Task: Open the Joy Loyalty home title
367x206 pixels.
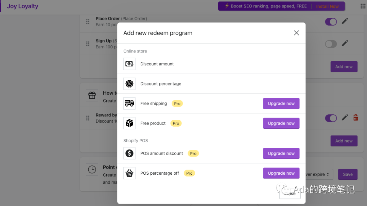Action: [22, 6]
